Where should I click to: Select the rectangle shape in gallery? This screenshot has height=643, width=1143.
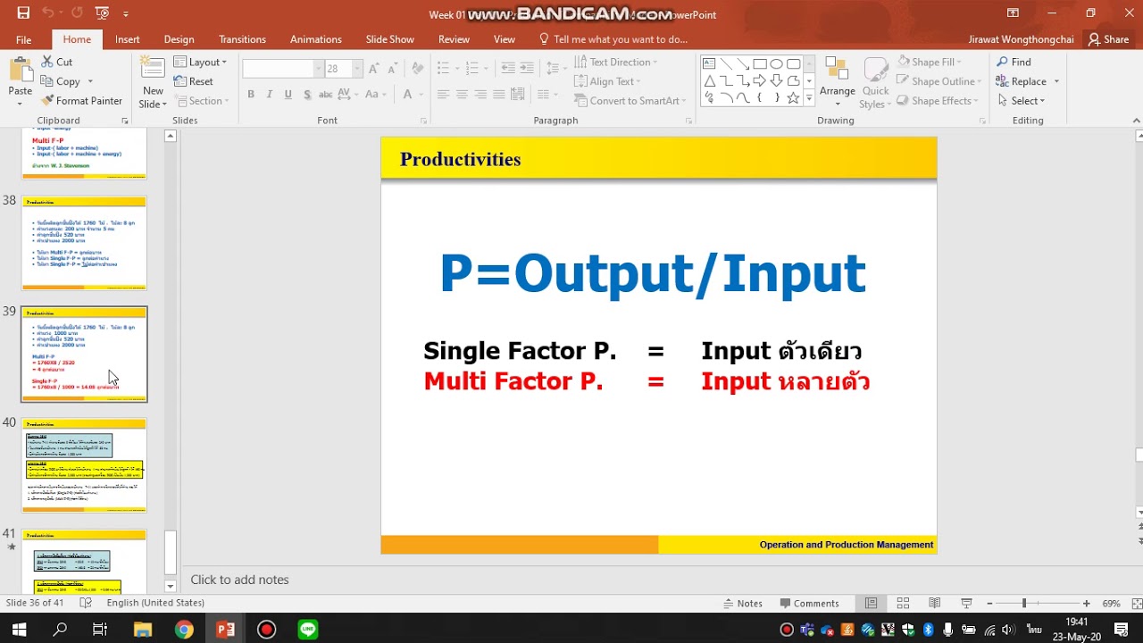pyautogui.click(x=760, y=63)
